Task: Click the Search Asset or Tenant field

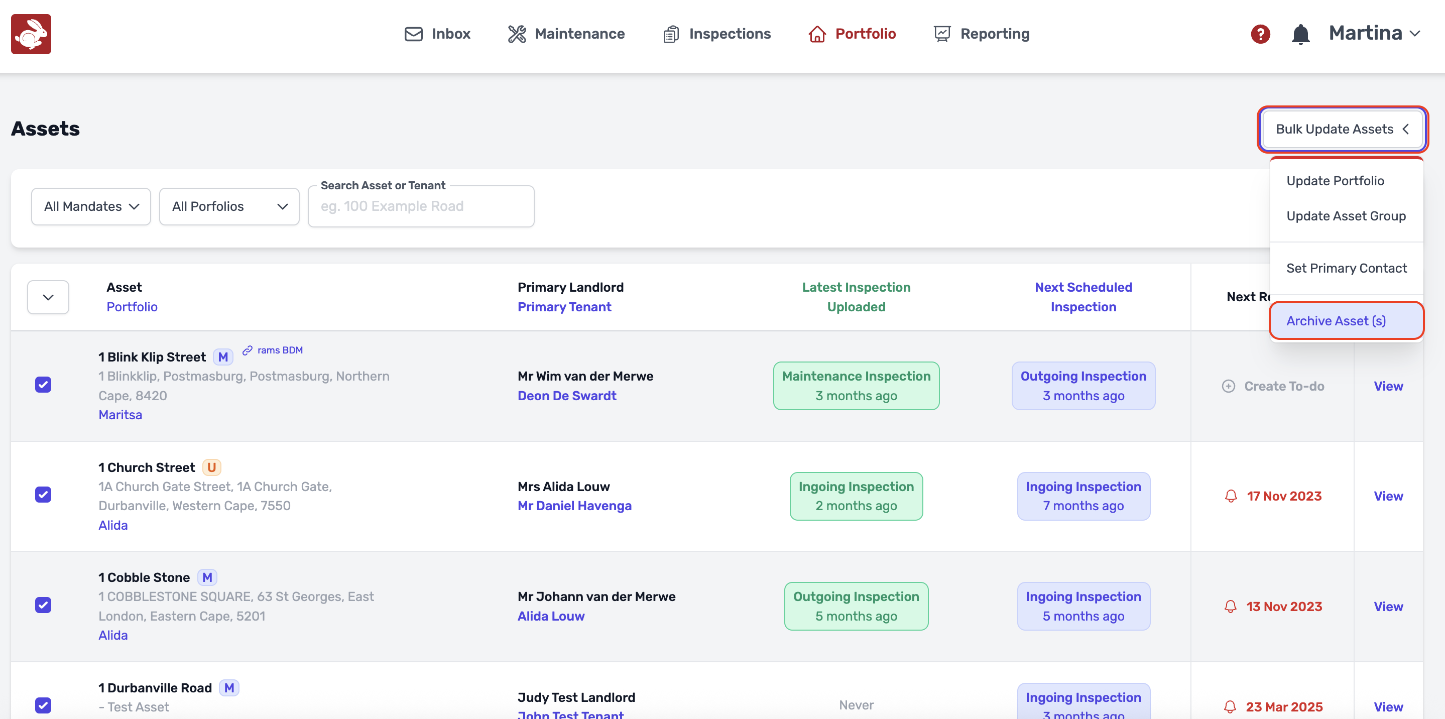Action: [x=421, y=206]
